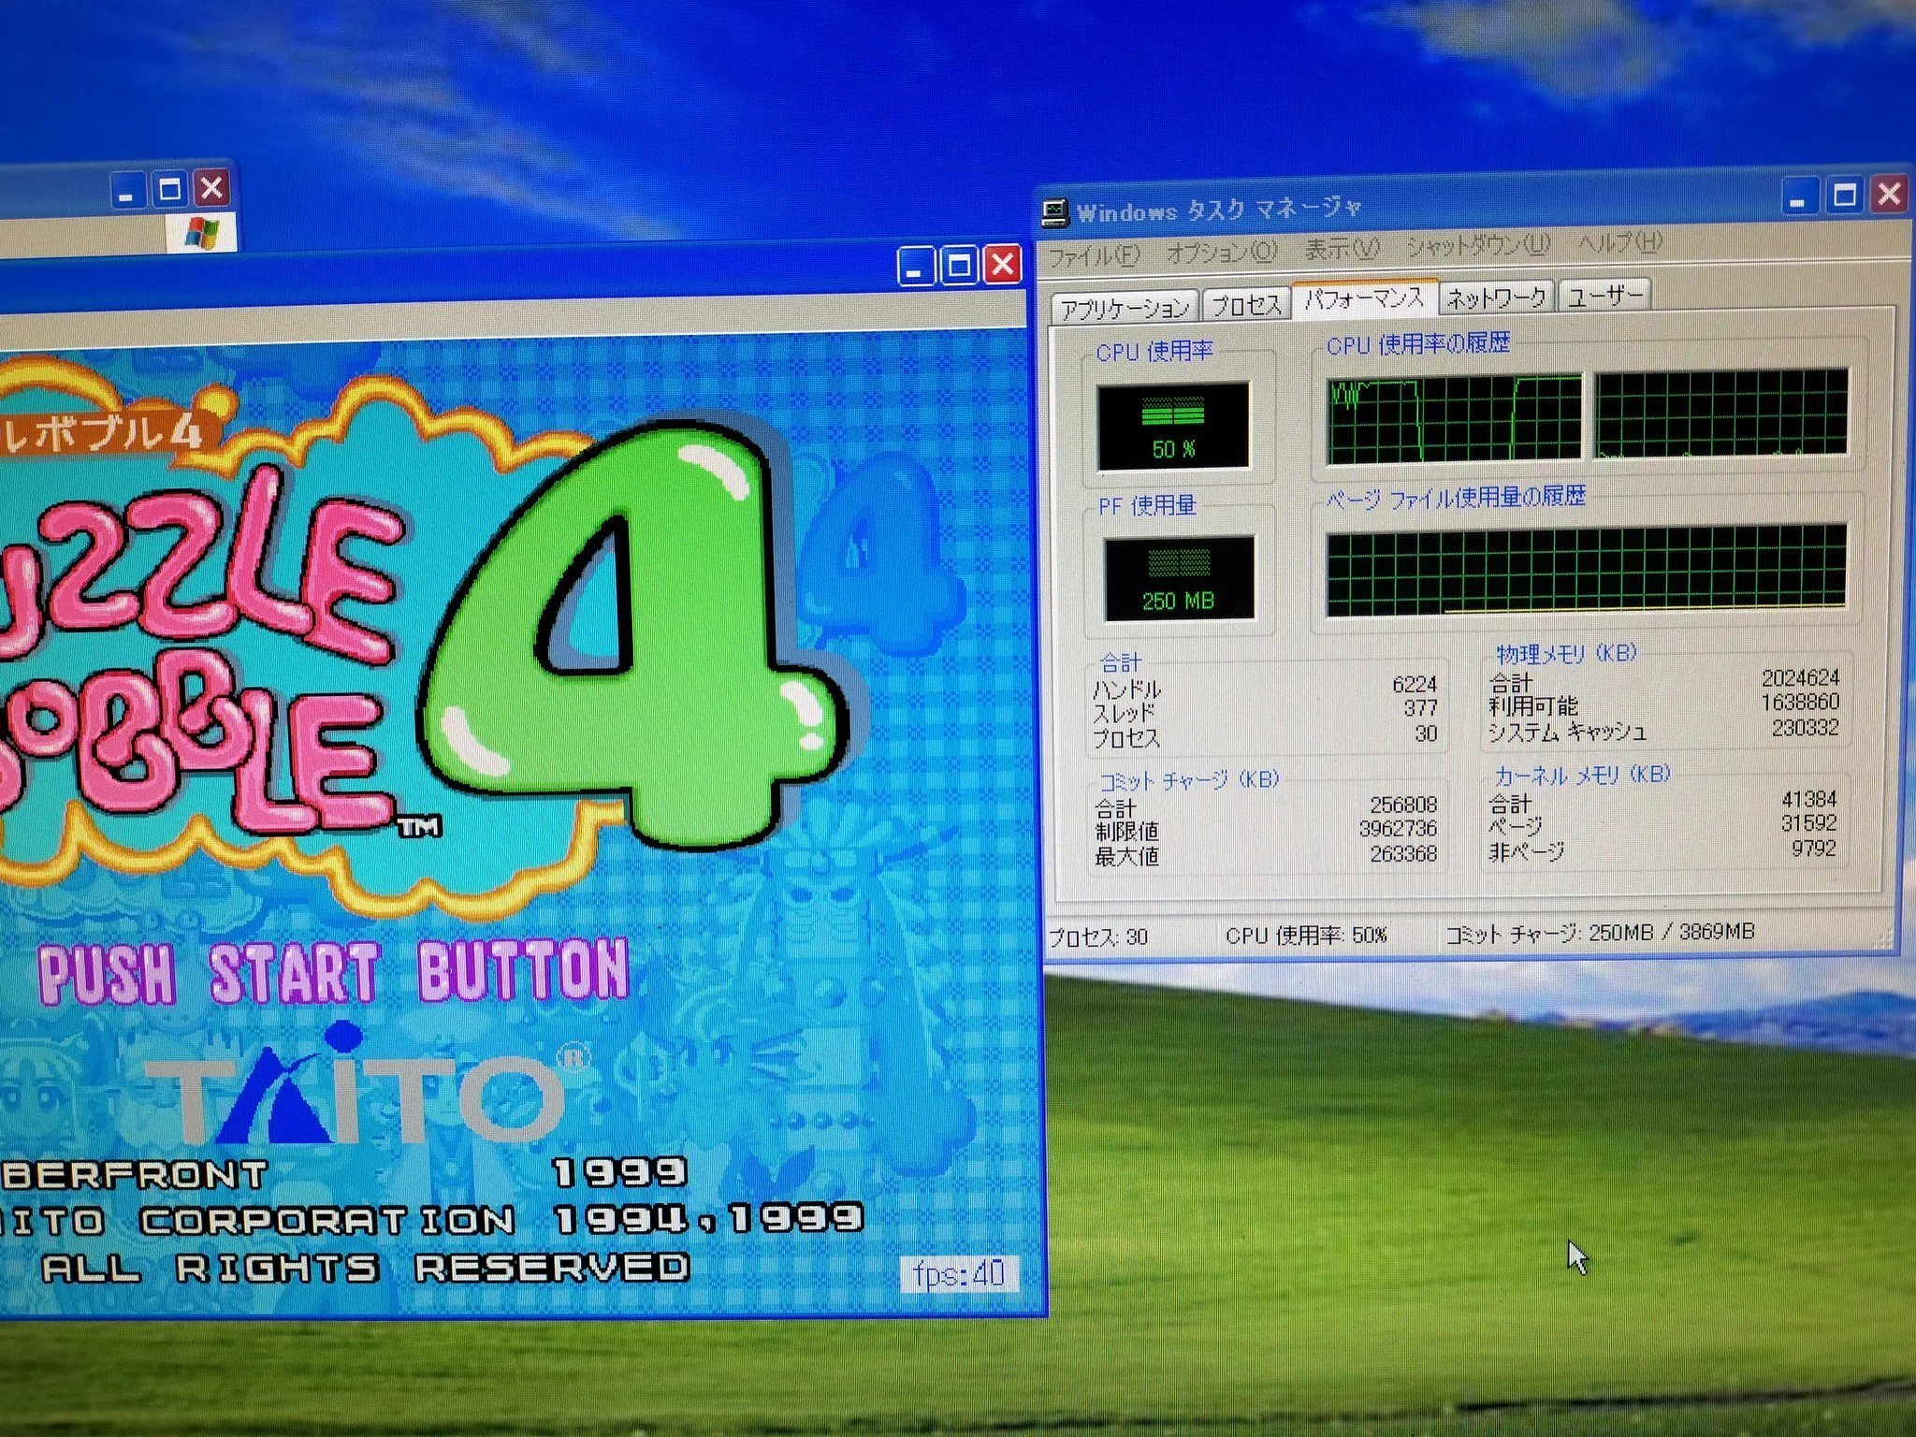1916x1437 pixels.
Task: Click the 非ページ value 9792
Action: tap(1814, 849)
